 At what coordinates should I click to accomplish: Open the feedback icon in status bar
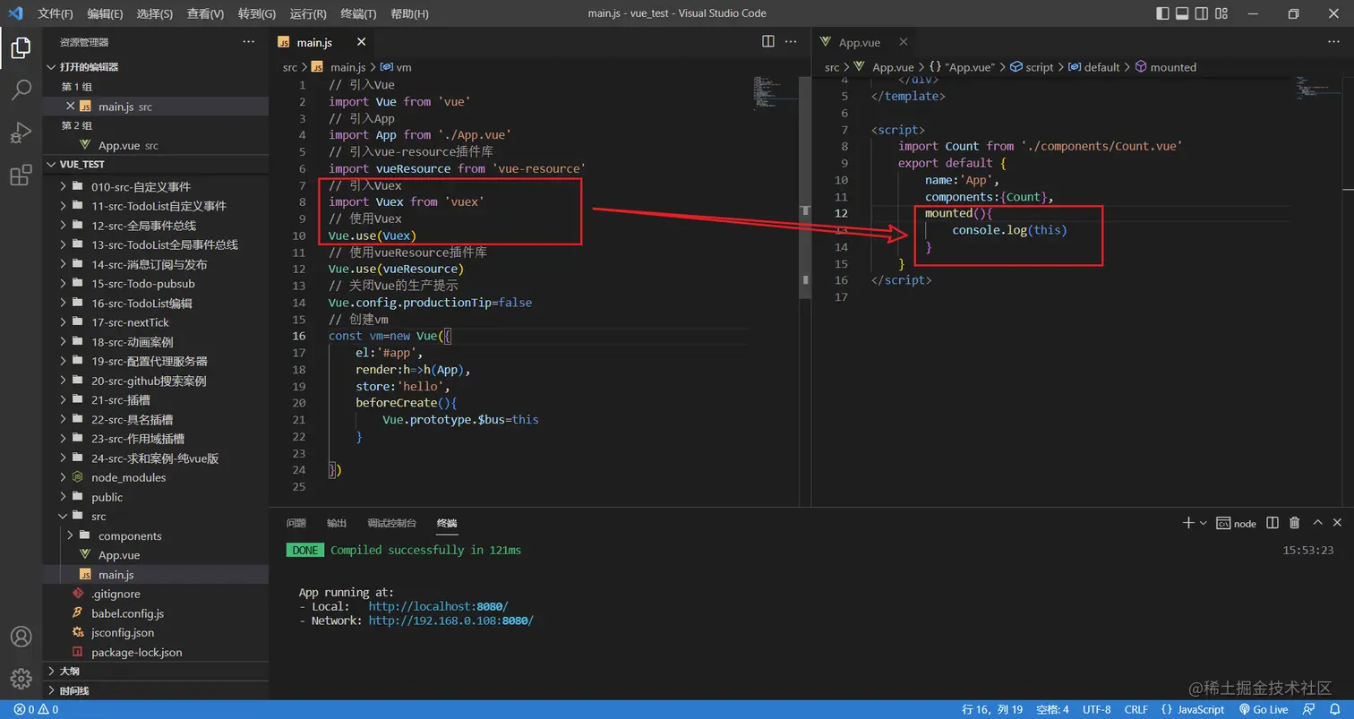point(1309,709)
